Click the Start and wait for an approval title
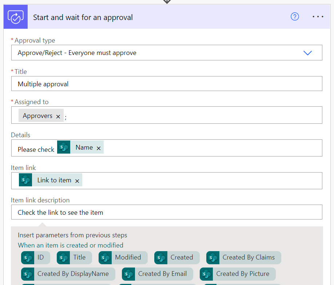The height and width of the screenshot is (285, 334). pos(83,17)
